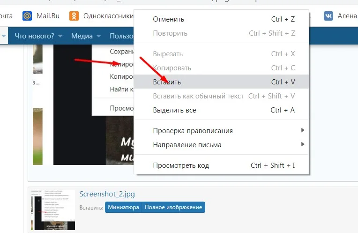The width and height of the screenshot is (358, 233).
Task: Open the Mail.Ru bookmark icon
Action: pos(27,16)
